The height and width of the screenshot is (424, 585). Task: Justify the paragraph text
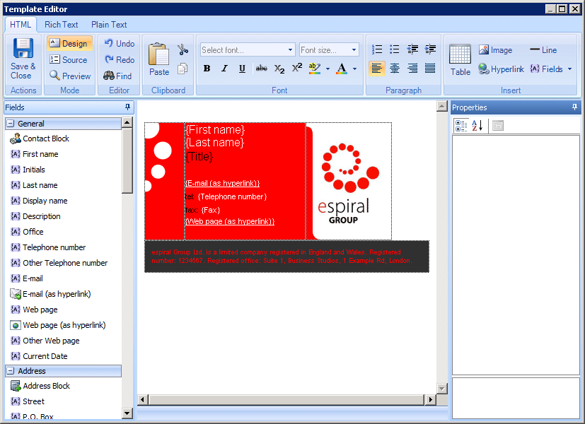[x=430, y=69]
